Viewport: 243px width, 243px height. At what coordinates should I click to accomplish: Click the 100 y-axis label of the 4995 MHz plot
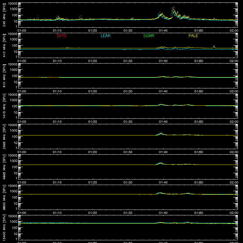(x=15, y=167)
